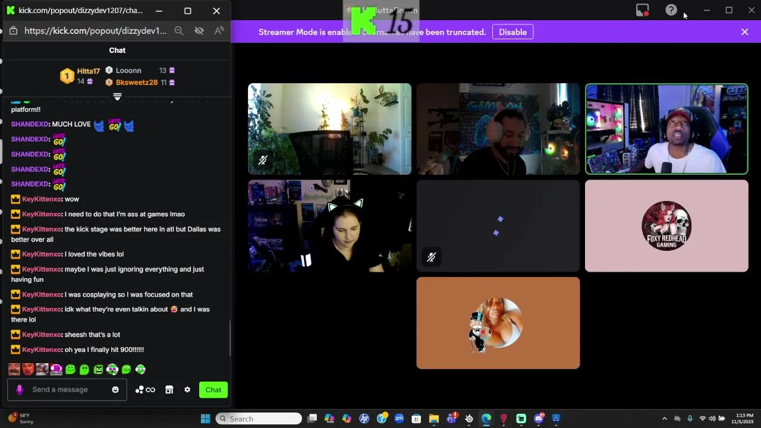The width and height of the screenshot is (761, 428).
Task: Click muted mic icon on dark loading tile
Action: [432, 257]
